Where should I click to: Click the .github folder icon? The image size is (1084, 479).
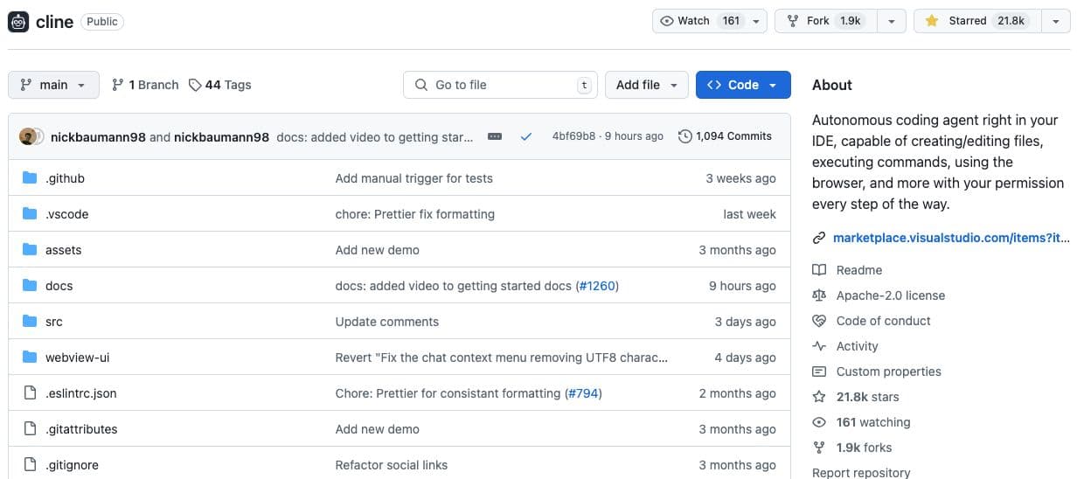(30, 178)
